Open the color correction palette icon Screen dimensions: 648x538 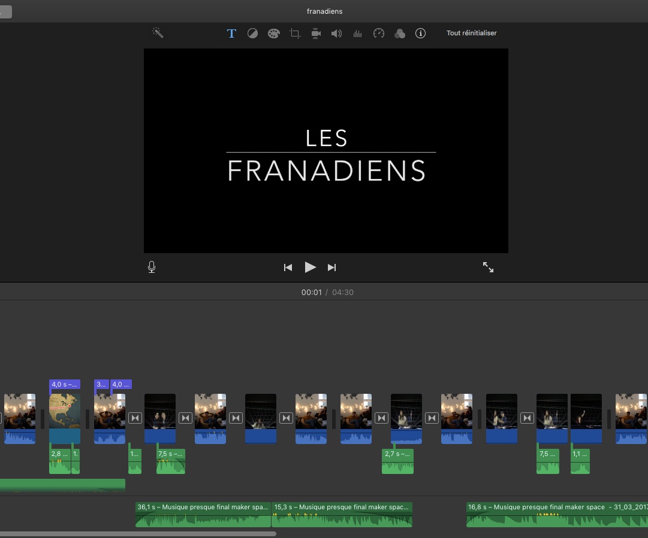pos(273,33)
